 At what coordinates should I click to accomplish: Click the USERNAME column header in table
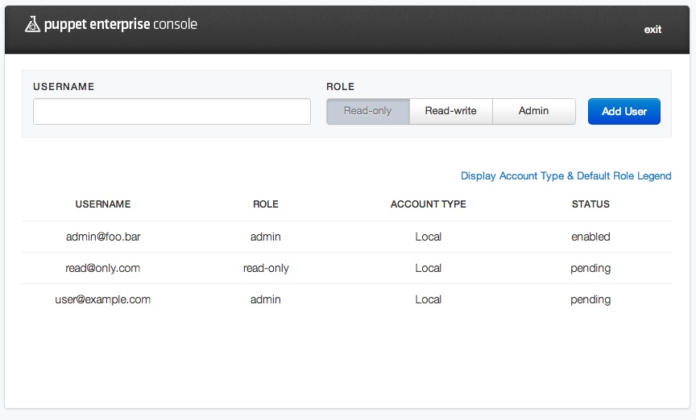point(103,204)
